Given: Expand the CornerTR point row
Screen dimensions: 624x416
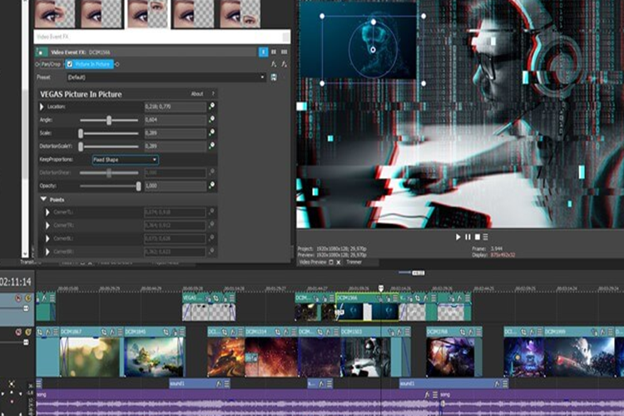Looking at the screenshot, I should [x=47, y=225].
